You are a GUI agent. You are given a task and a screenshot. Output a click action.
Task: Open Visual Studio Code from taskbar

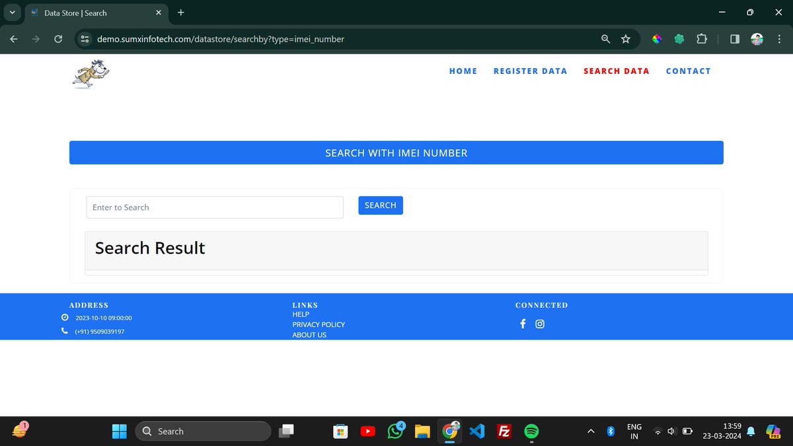[x=477, y=431]
